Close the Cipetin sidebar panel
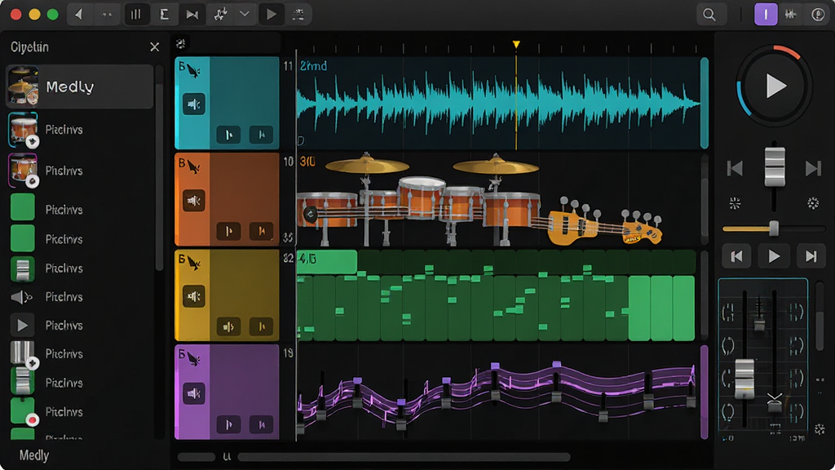Screen dimensions: 835x470 click(154, 47)
